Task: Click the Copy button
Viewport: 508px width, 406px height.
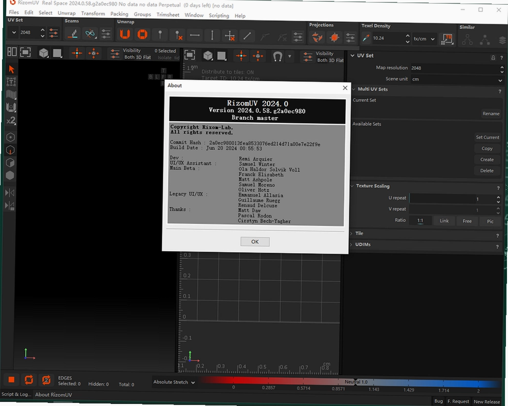Action: 487,148
